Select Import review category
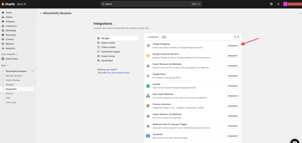 click(x=108, y=43)
